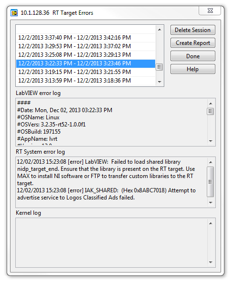Click the Done button
The height and width of the screenshot is (283, 233).
click(x=192, y=56)
